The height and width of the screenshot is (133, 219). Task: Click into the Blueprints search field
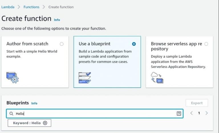95,113
